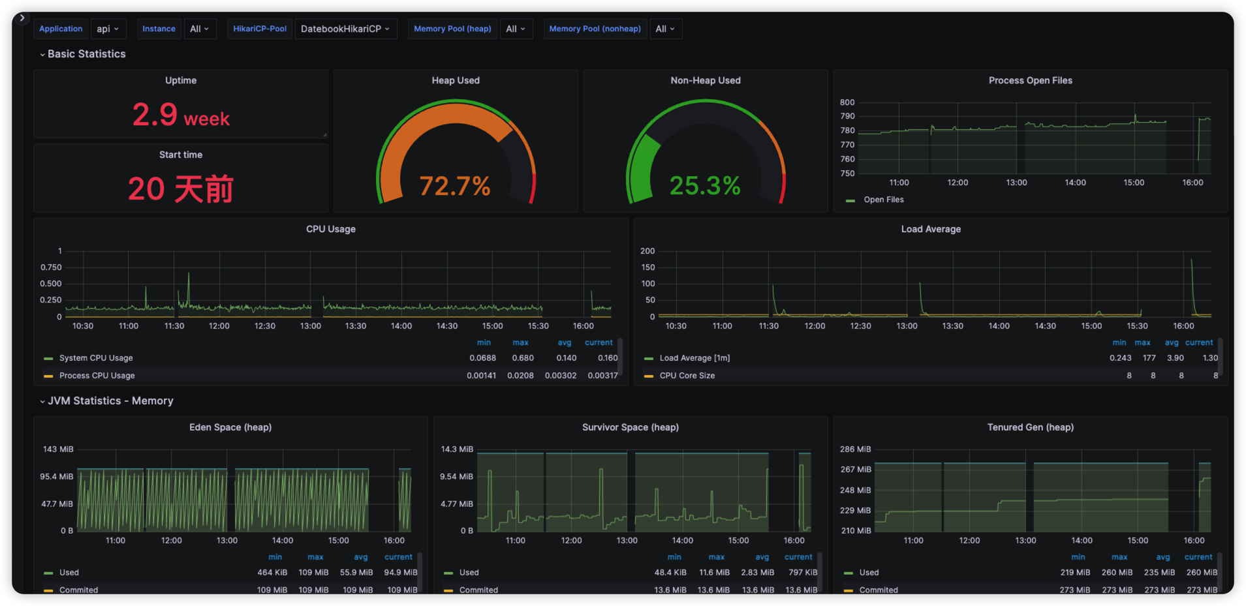Open the Survivor Space (heap) panel title
The height and width of the screenshot is (606, 1246).
coord(631,427)
